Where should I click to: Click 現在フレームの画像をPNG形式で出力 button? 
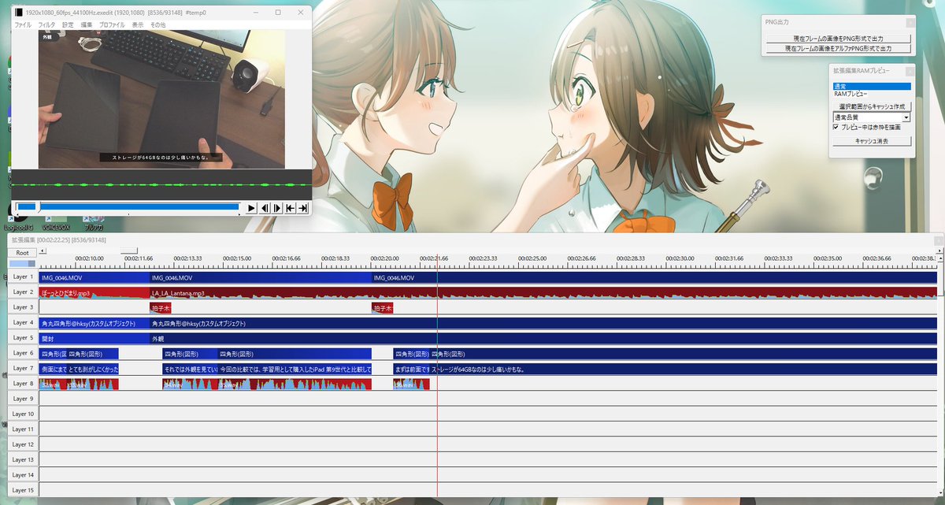pos(838,39)
